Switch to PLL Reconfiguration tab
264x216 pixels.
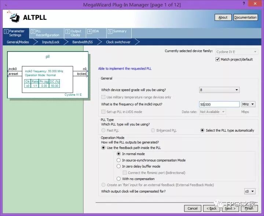[45, 33]
